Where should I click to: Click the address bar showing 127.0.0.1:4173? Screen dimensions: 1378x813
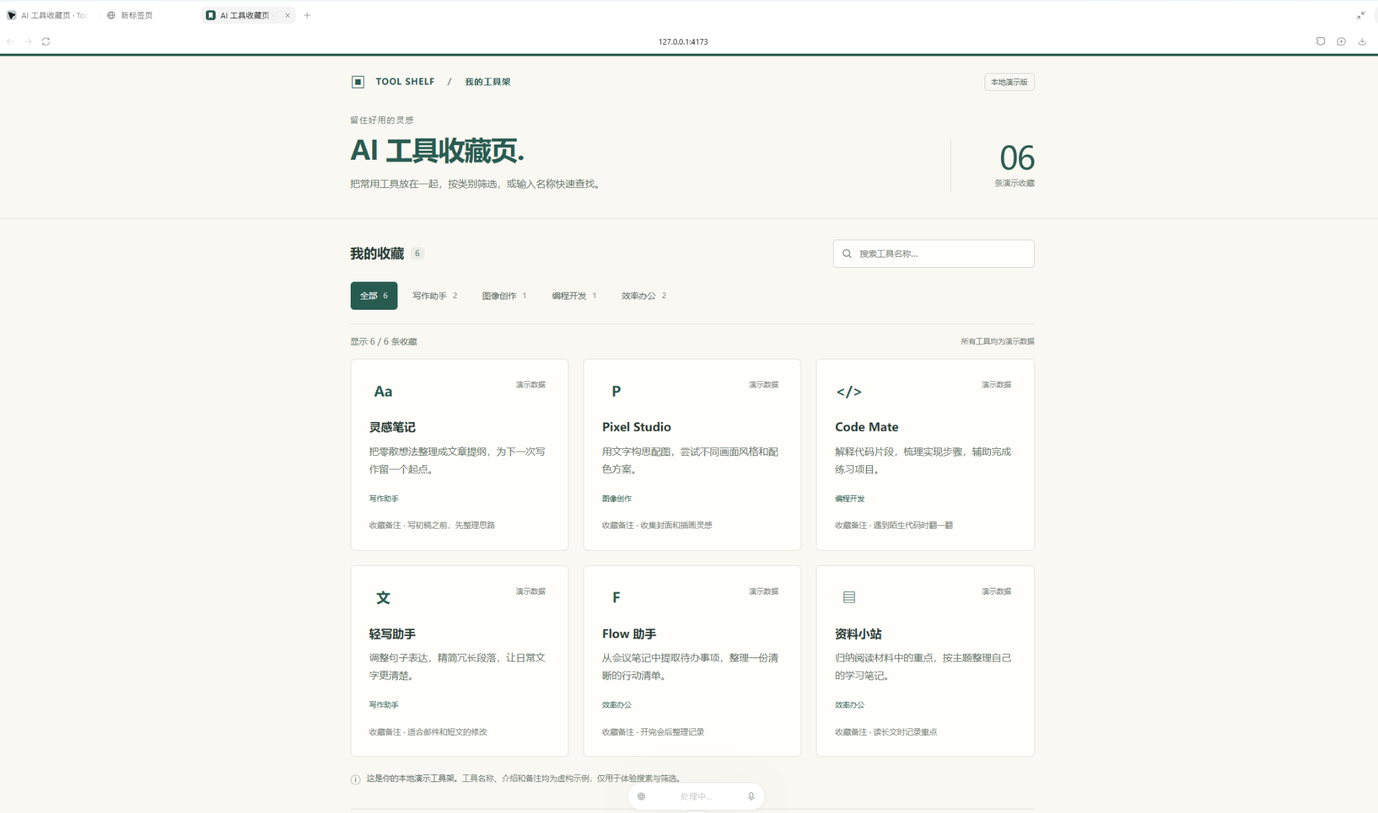click(683, 42)
